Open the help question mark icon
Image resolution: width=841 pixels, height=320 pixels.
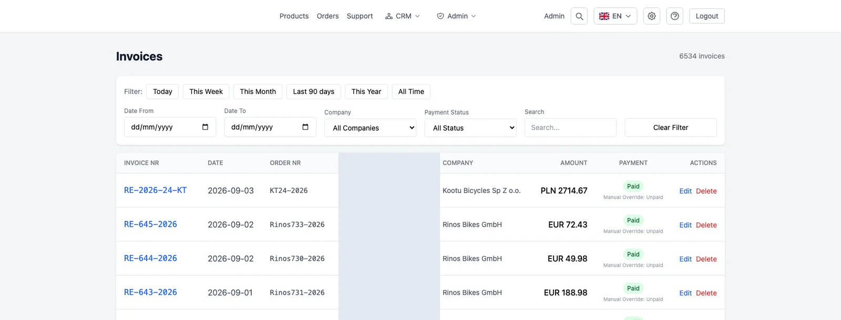point(675,16)
